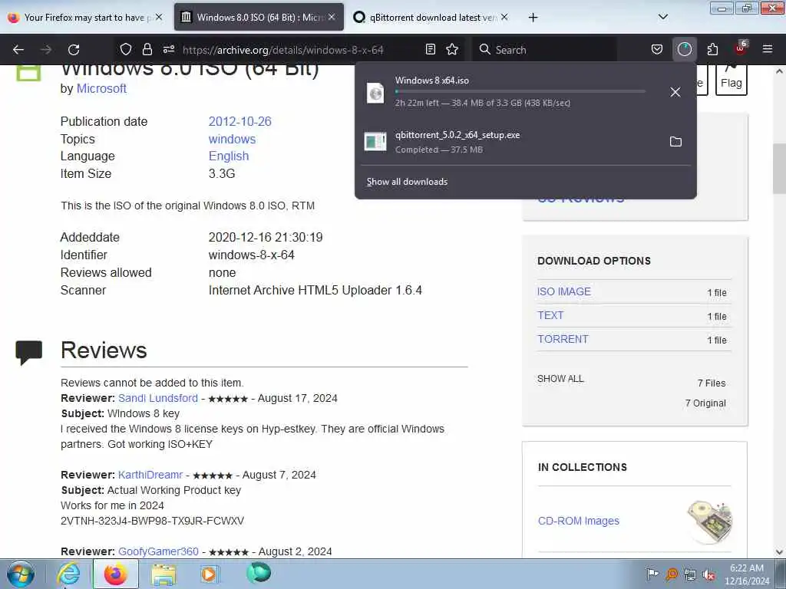Open a new browser tab
Viewport: 786px width, 589px height.
pos(533,18)
